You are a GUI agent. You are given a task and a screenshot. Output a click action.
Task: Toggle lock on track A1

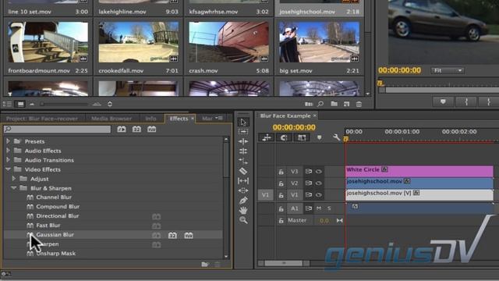(281, 209)
